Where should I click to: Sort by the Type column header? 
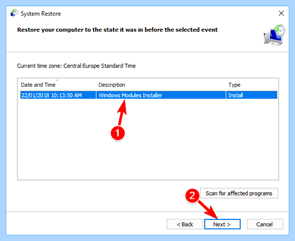(252, 84)
